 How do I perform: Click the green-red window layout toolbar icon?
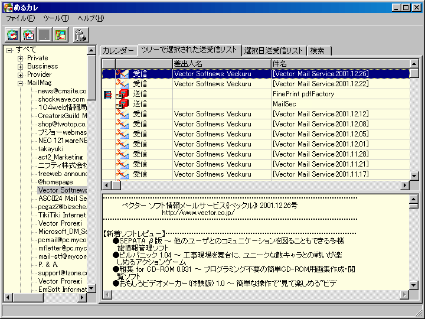[60, 35]
